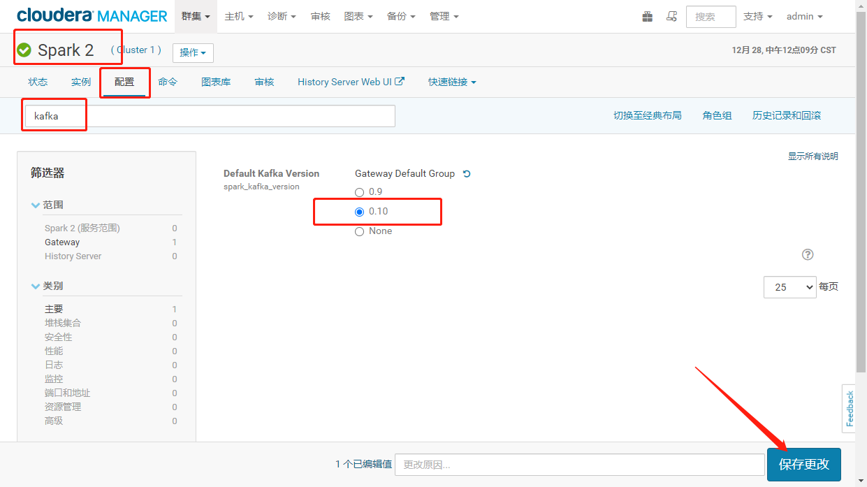
Task: Open the 备份 dropdown menu
Action: pos(401,16)
